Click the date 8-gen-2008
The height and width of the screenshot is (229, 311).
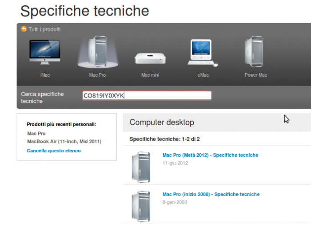(175, 202)
